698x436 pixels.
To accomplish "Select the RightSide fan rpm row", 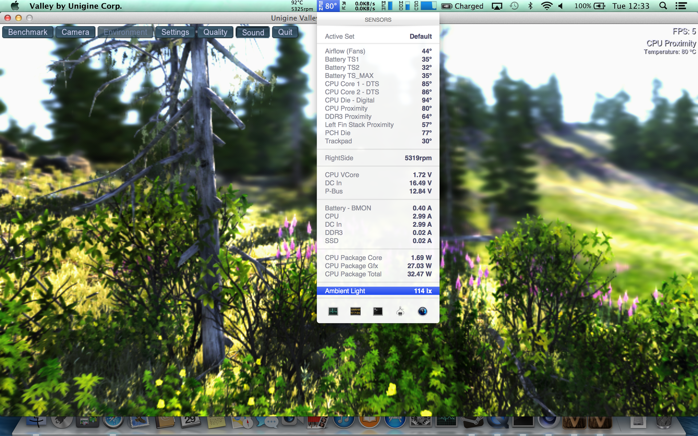I will [x=378, y=158].
